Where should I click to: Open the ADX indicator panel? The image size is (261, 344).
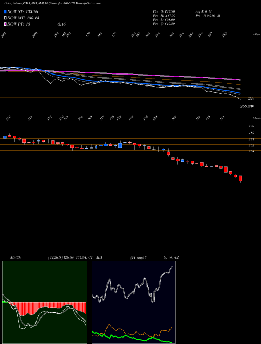pyautogui.click(x=134, y=302)
